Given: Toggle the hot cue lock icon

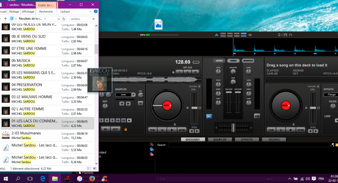Looking at the screenshot, I should click(x=173, y=72).
